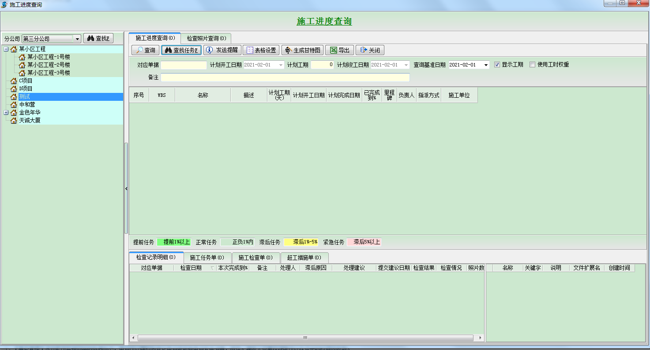Enable the 使用工时权重 checkbox
Screen dimensions: 650x350
(x=532, y=65)
